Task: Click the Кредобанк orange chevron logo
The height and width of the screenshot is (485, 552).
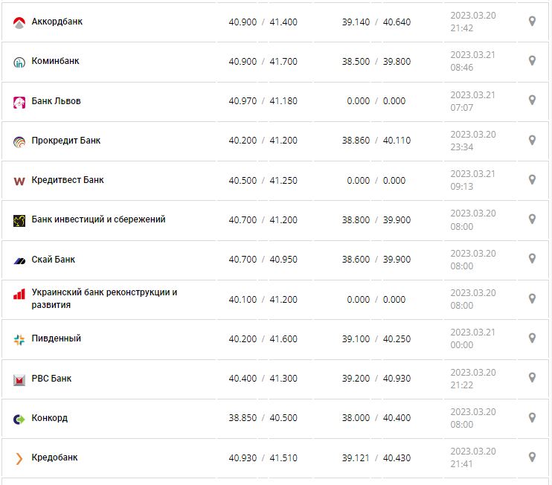Action: click(19, 458)
